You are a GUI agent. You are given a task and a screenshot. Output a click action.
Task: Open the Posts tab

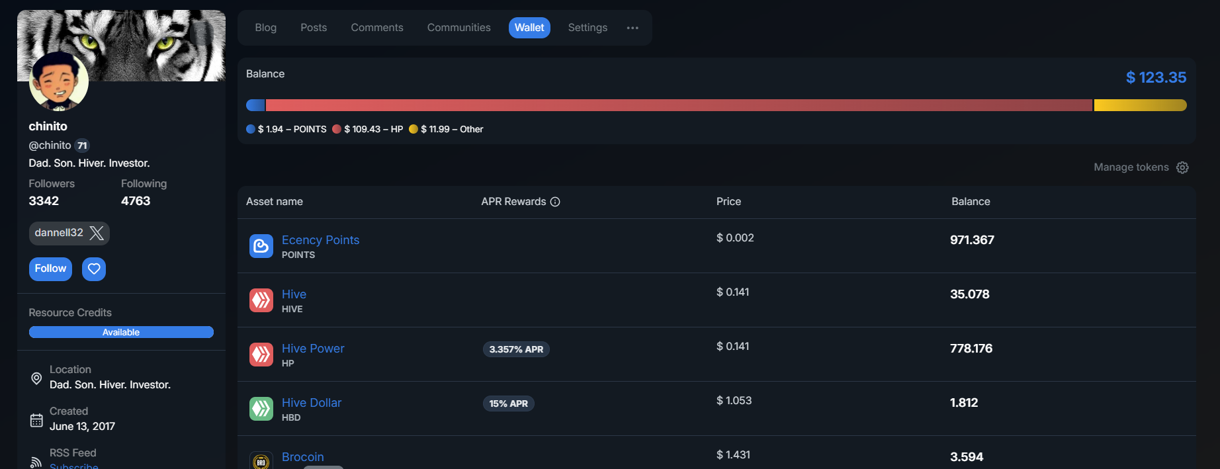[x=314, y=28]
